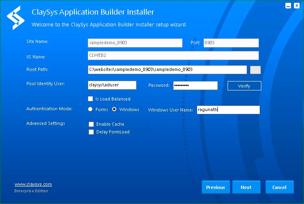
Task: Enable the Enable Cache checkbox
Action: coord(91,124)
